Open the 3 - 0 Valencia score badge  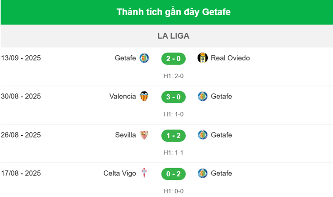(173, 97)
